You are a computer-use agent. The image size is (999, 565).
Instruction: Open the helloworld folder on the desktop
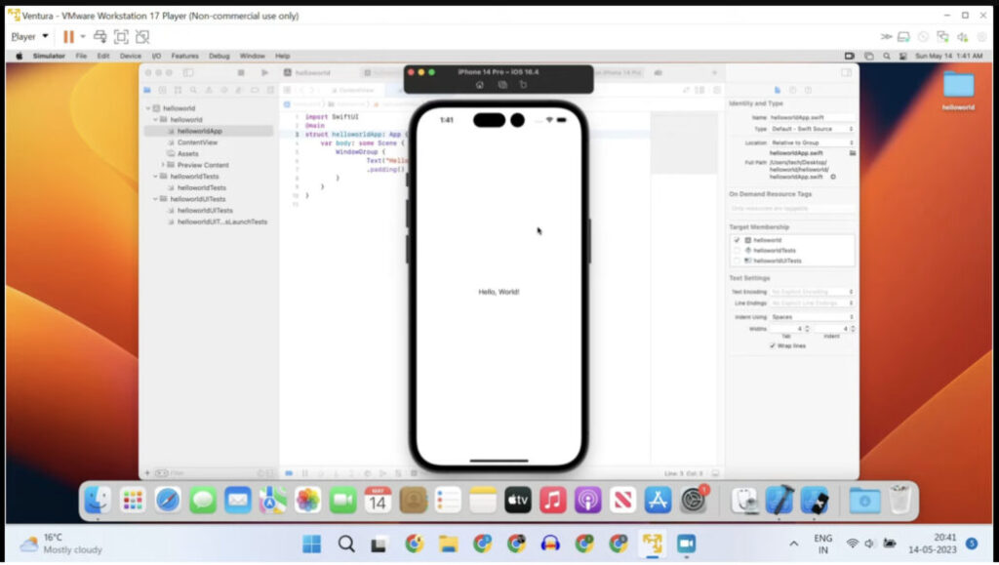tap(958, 91)
